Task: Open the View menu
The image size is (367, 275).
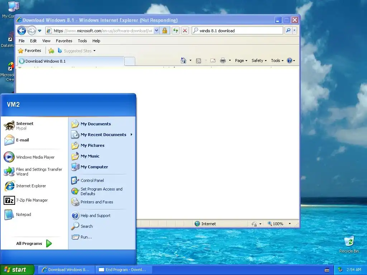Action: tap(46, 41)
